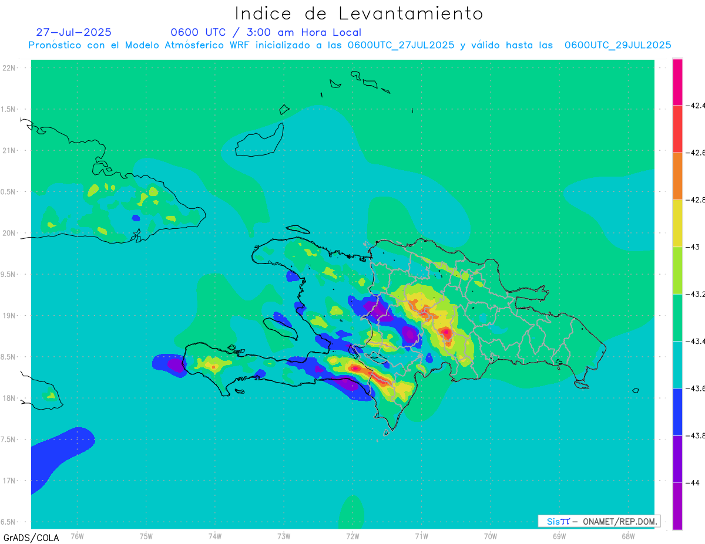Click the '-43.8' legend value

(x=696, y=435)
